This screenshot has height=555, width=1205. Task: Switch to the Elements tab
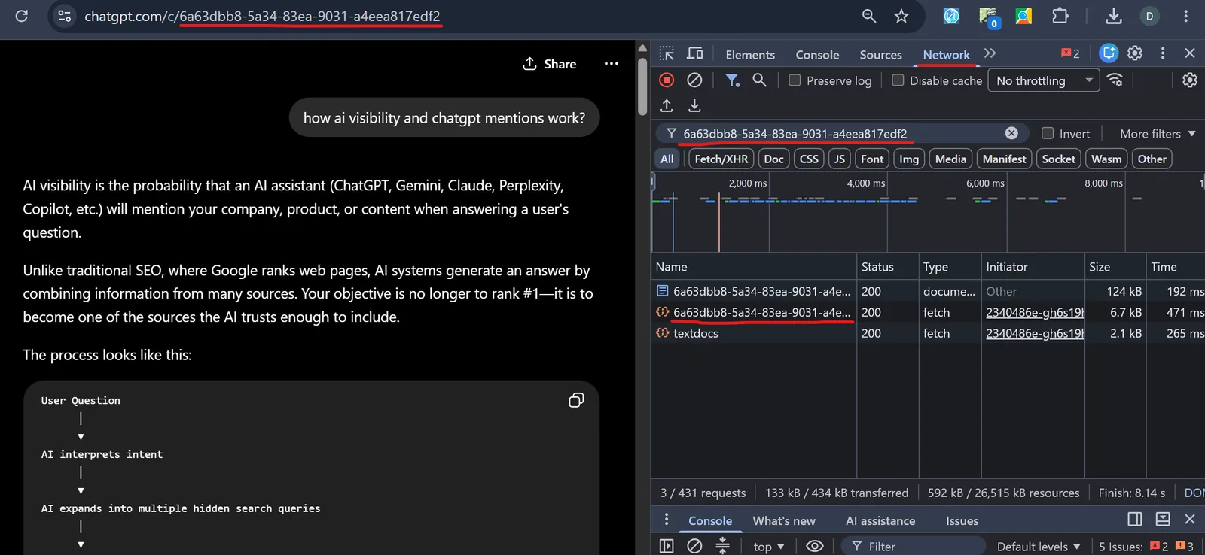pyautogui.click(x=750, y=54)
